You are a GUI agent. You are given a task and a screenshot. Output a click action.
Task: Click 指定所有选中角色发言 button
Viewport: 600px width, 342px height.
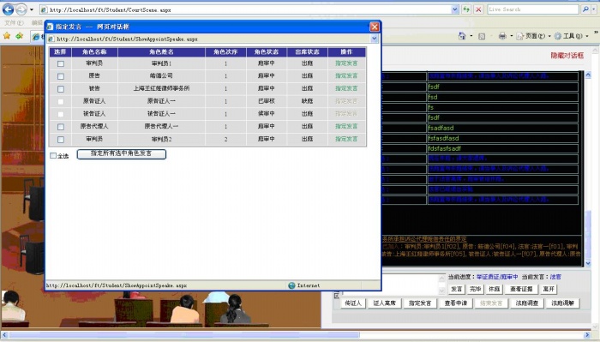tap(122, 153)
